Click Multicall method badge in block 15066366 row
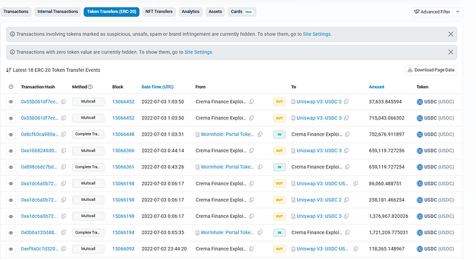This screenshot has height=260, width=476. (88, 151)
